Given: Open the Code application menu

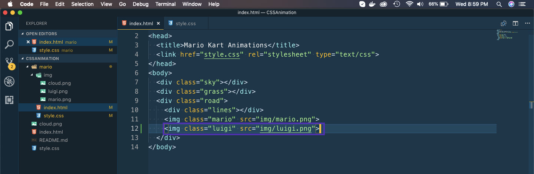Looking at the screenshot, I should [26, 4].
